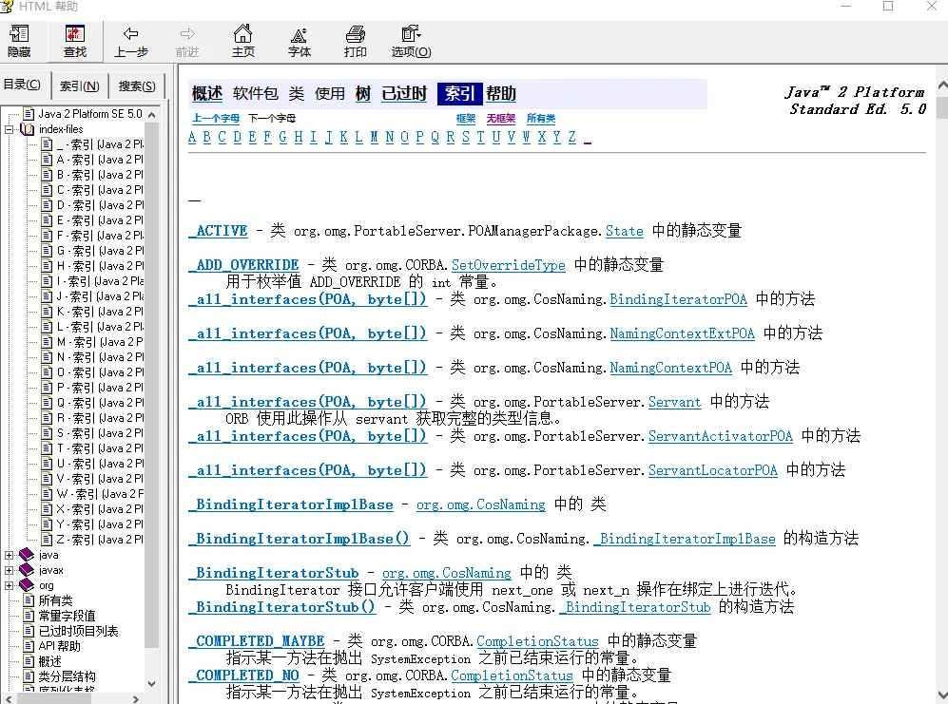Open the 选项 (Options) toolbar menu
Viewport: 948px width, 704px height.
[x=411, y=41]
